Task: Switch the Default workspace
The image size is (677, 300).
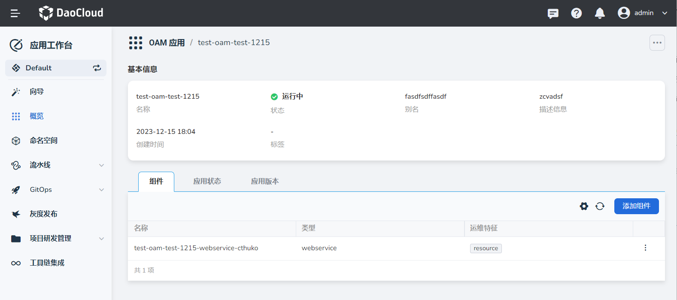Action: pos(97,68)
